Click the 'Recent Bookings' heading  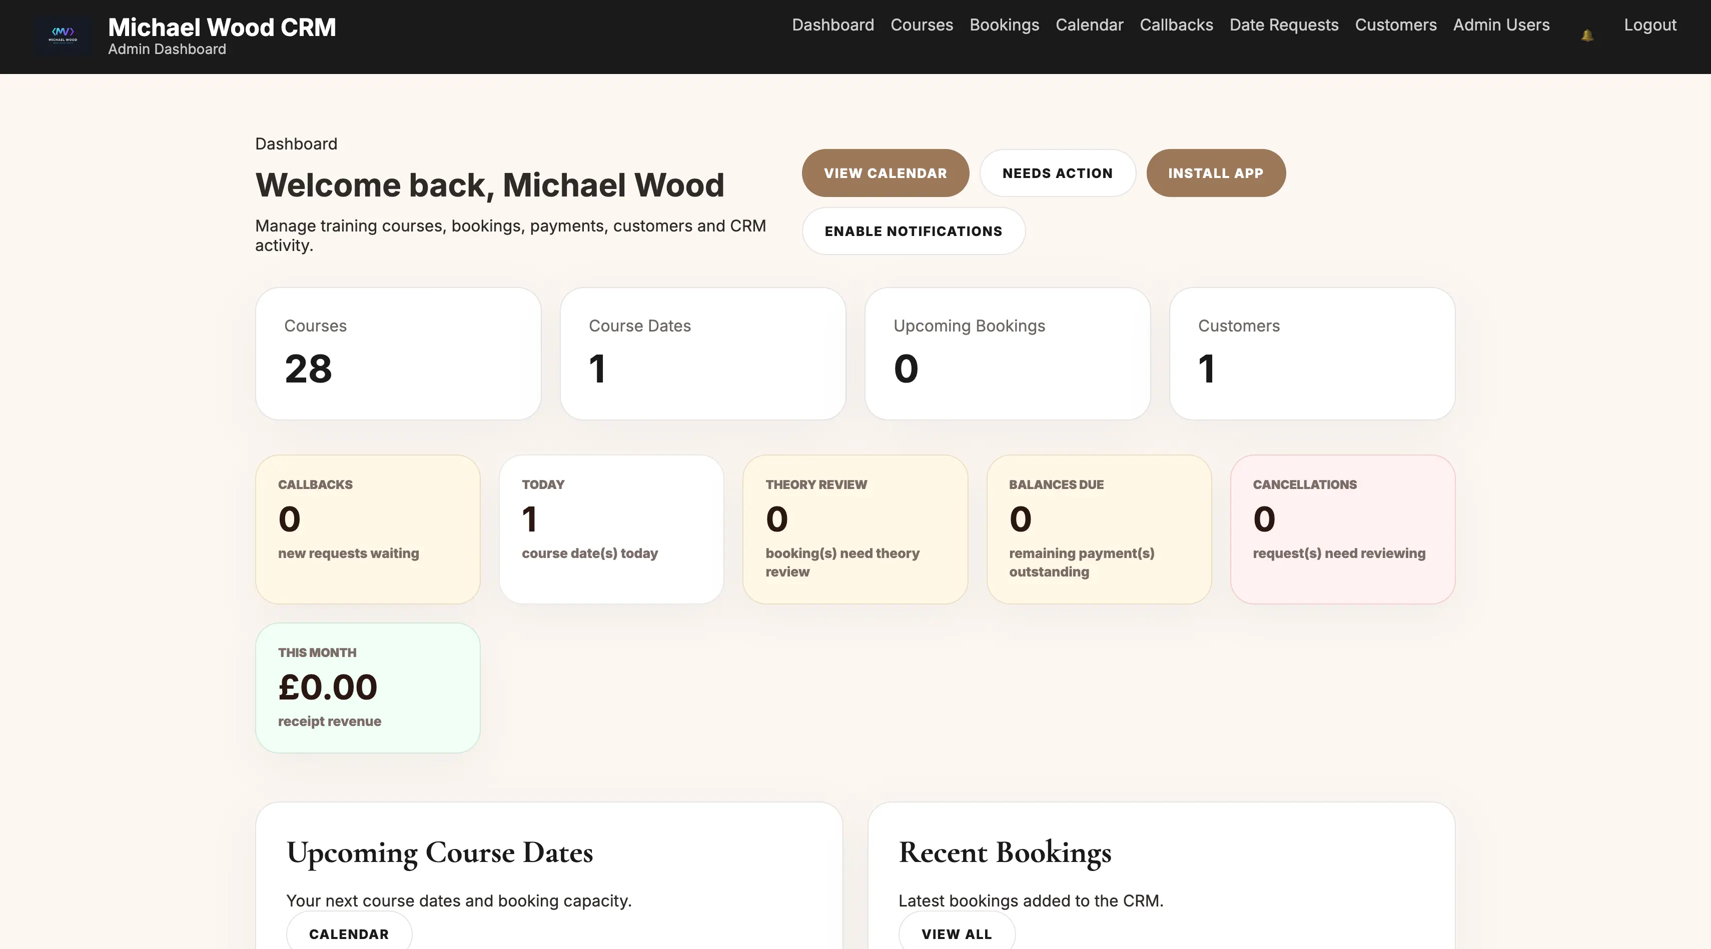pos(1004,853)
